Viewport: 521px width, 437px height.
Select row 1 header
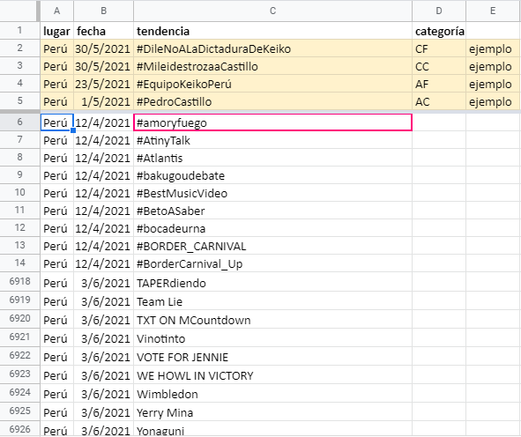click(x=19, y=31)
